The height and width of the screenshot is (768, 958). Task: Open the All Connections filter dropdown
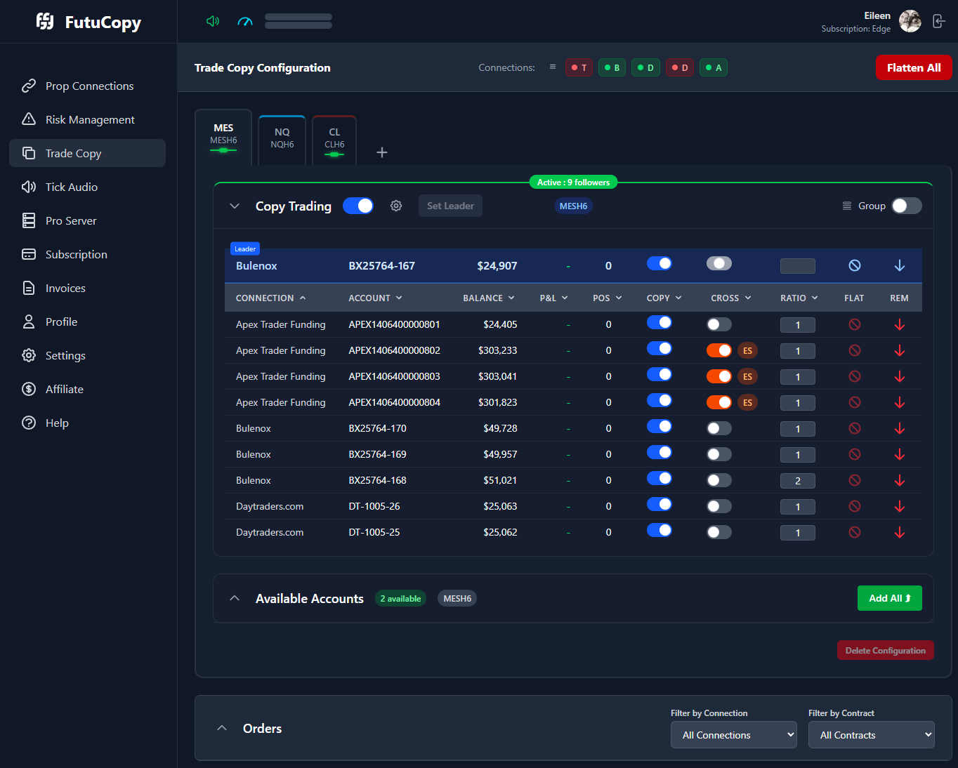733,734
